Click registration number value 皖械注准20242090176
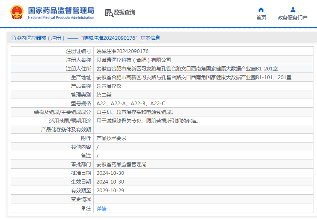 [122, 51]
